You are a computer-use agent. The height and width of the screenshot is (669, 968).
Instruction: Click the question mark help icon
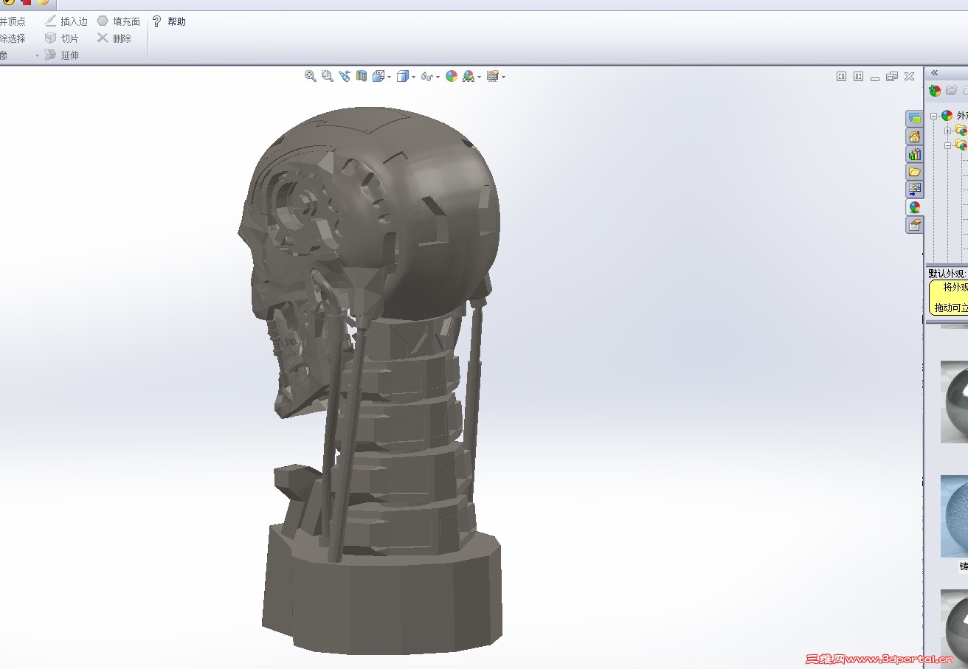pyautogui.click(x=156, y=21)
